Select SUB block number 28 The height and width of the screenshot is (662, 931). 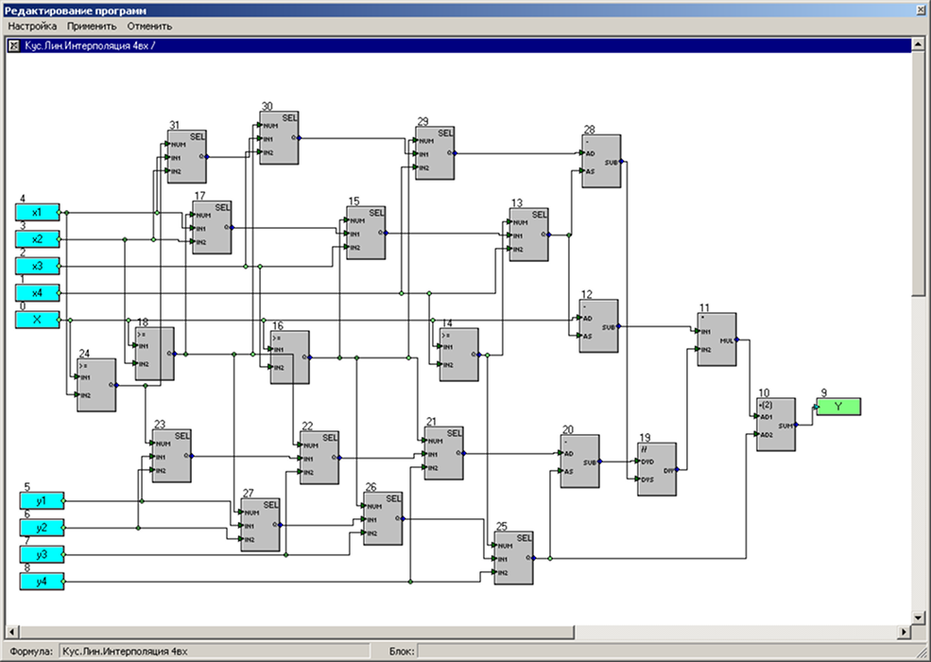tap(601, 161)
